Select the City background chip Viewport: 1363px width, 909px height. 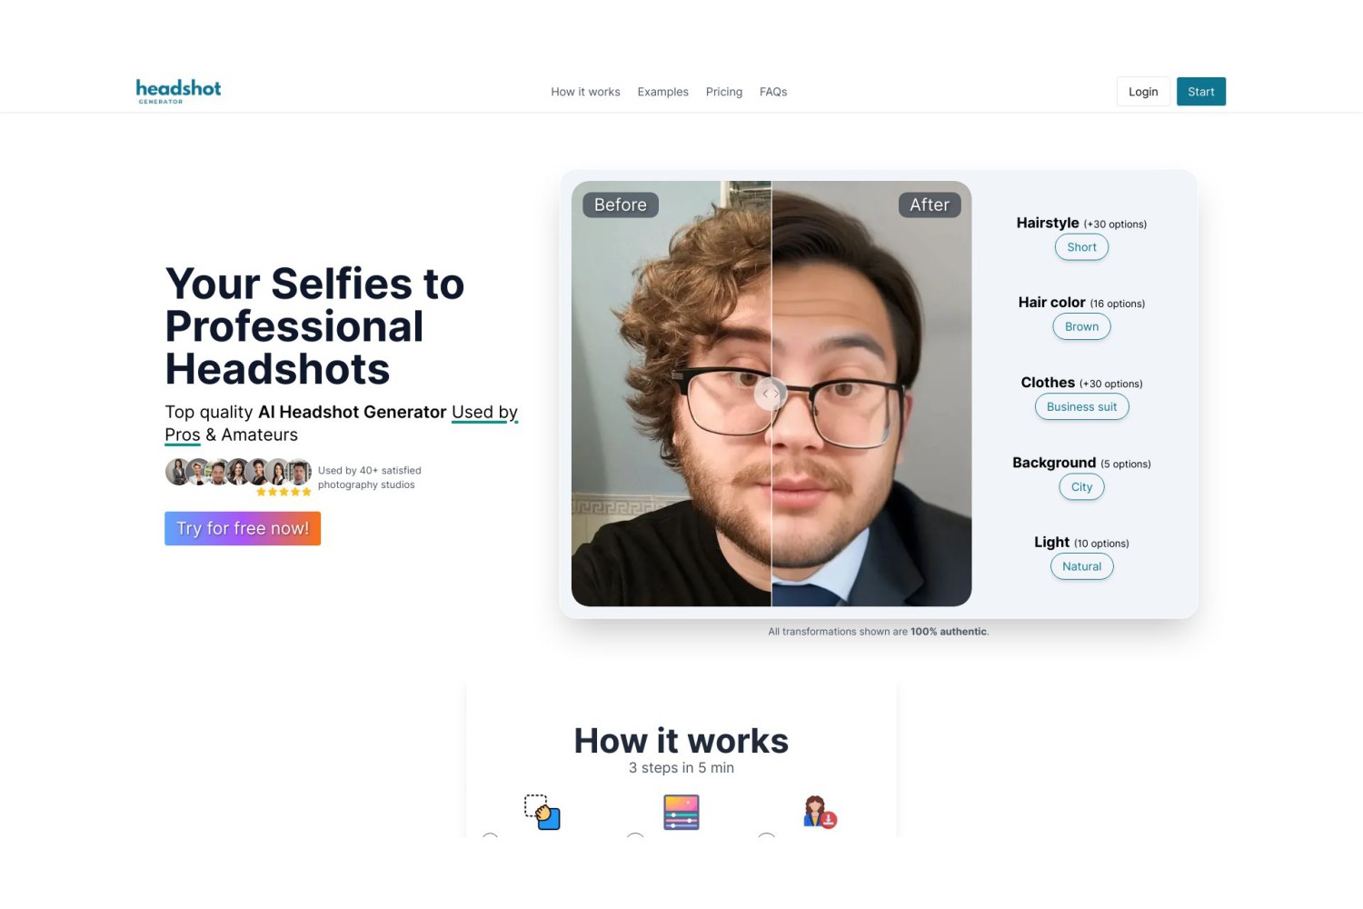pos(1081,487)
